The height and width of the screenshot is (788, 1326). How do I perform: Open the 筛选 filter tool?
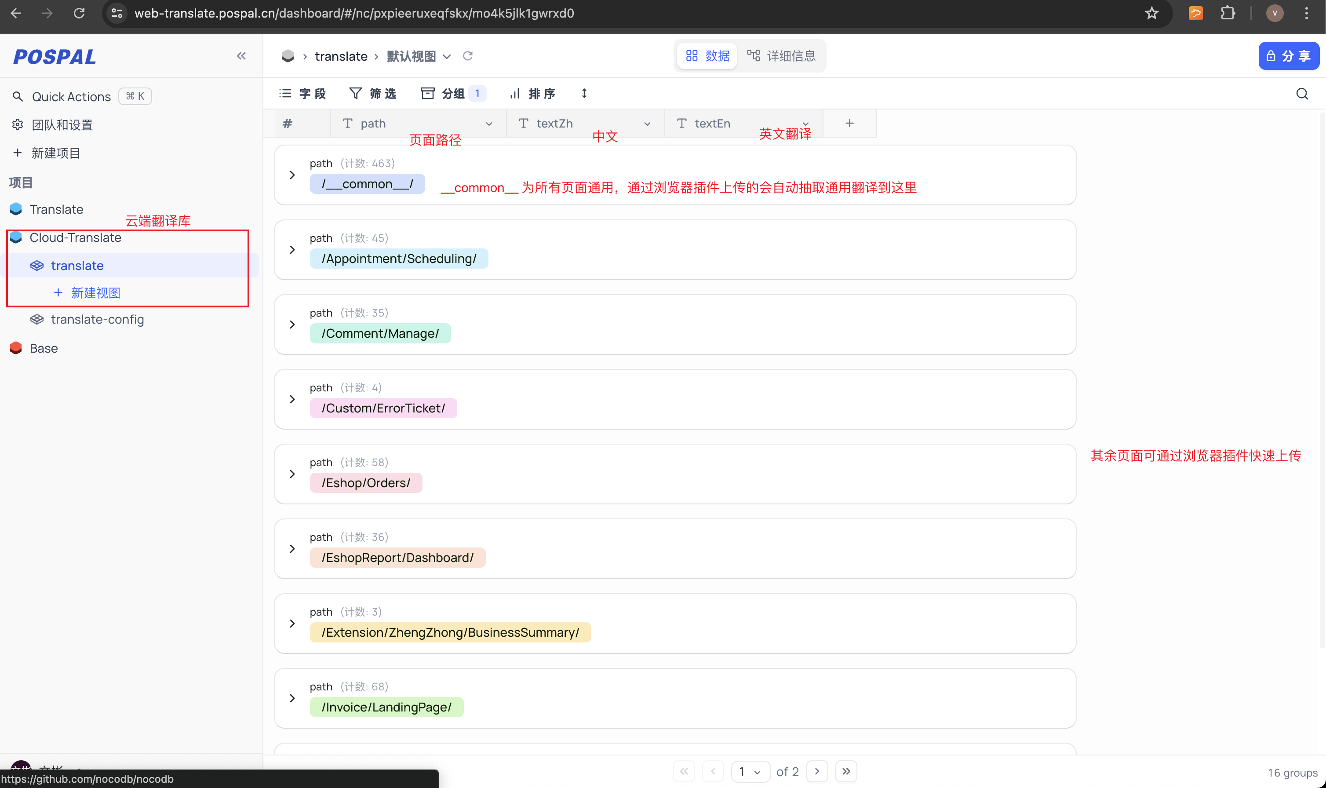click(x=373, y=94)
